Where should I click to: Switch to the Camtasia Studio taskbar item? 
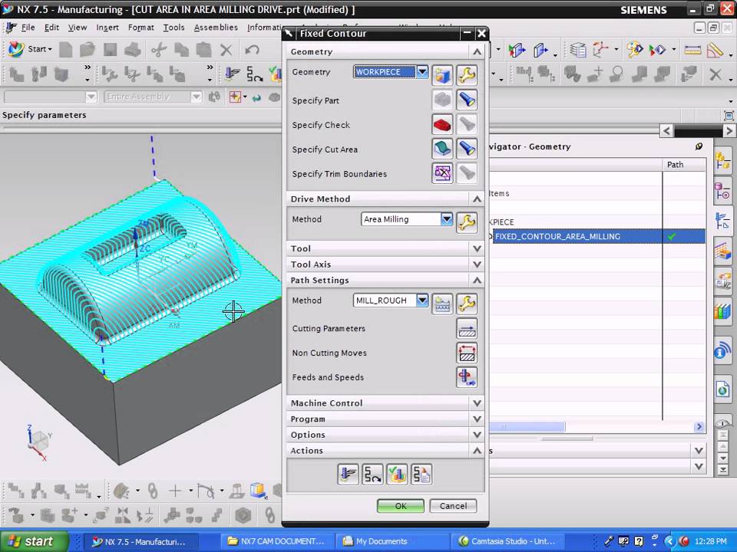click(x=507, y=541)
